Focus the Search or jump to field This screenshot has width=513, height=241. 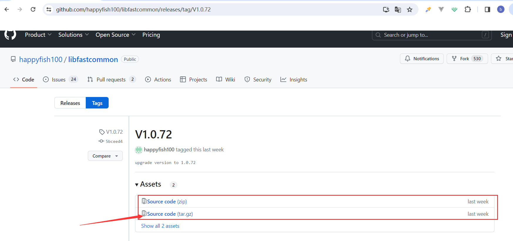tap(432, 35)
